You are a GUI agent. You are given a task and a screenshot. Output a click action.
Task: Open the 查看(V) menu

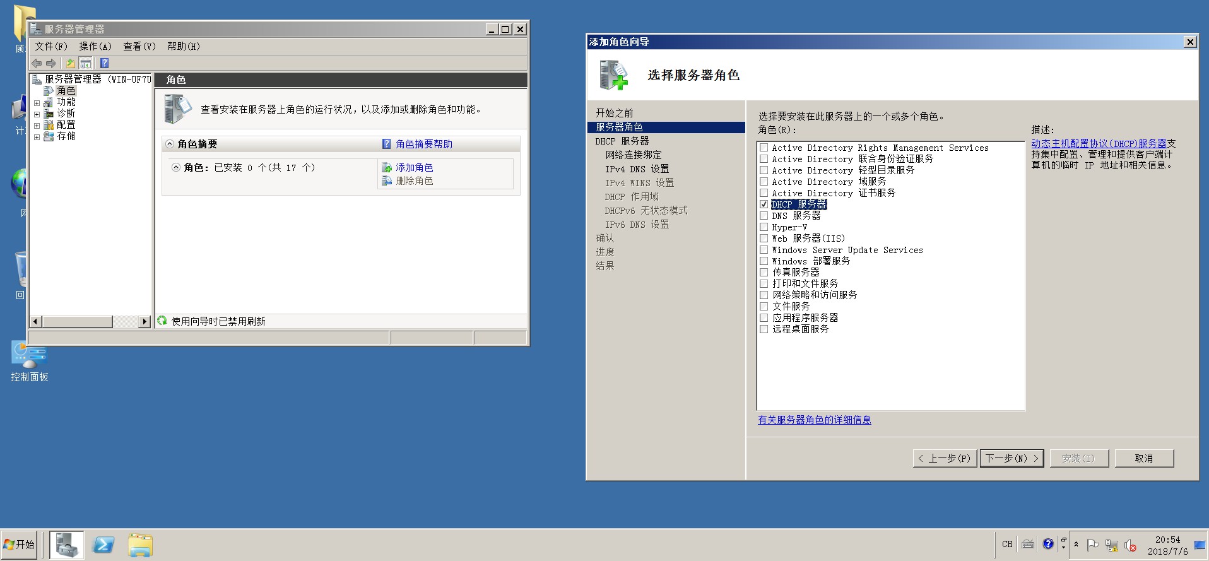pos(139,46)
